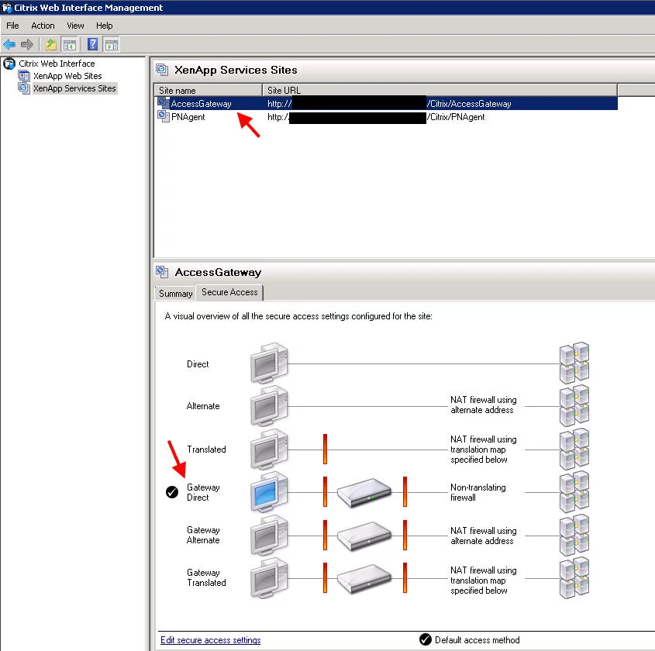Click the Translated client computer icon
Screen dimensions: 655x651
pyautogui.click(x=270, y=449)
